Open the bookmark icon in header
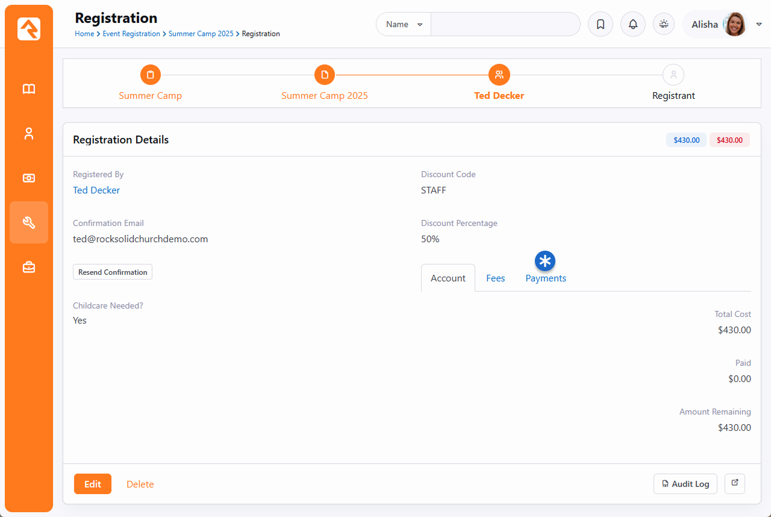This screenshot has height=517, width=771. [x=600, y=25]
